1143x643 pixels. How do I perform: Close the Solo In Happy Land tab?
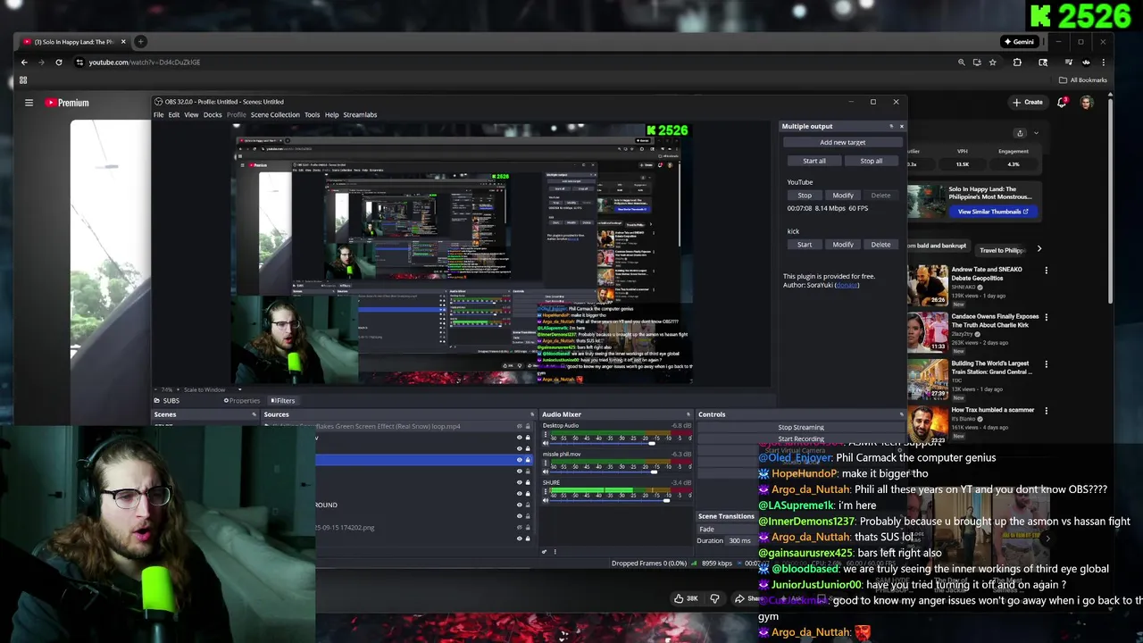tap(123, 42)
